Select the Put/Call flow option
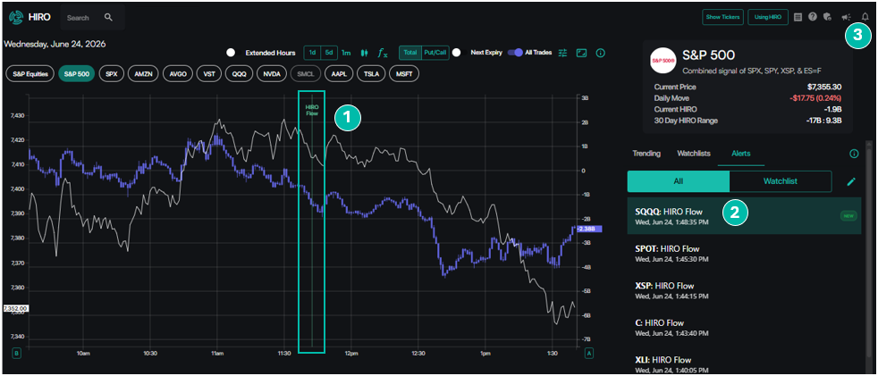The image size is (878, 376). [x=435, y=53]
